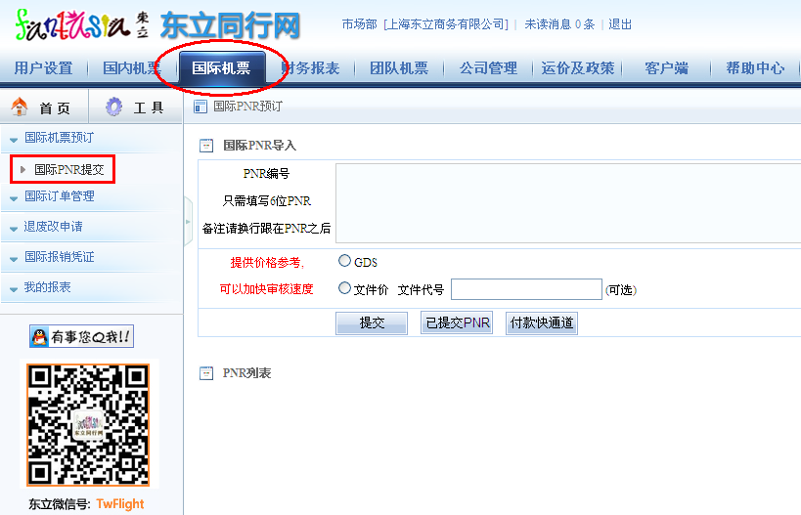Select the 文件价 radio button
Screen dimensions: 801x515
point(345,288)
